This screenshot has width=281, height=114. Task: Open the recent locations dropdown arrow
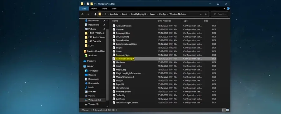92,14
